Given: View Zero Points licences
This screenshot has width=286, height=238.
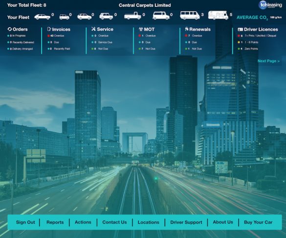Looking at the screenshot, I should pos(248,49).
